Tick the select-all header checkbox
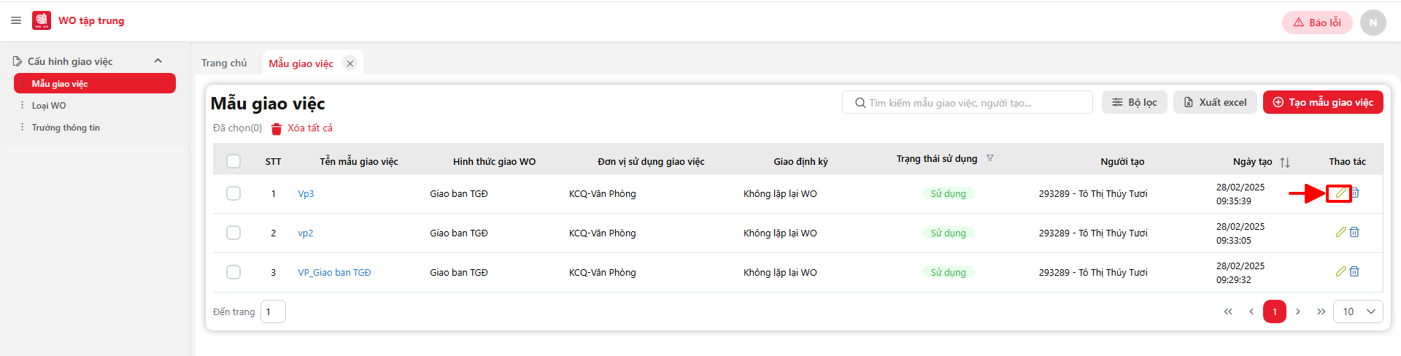The image size is (1401, 356). click(233, 161)
